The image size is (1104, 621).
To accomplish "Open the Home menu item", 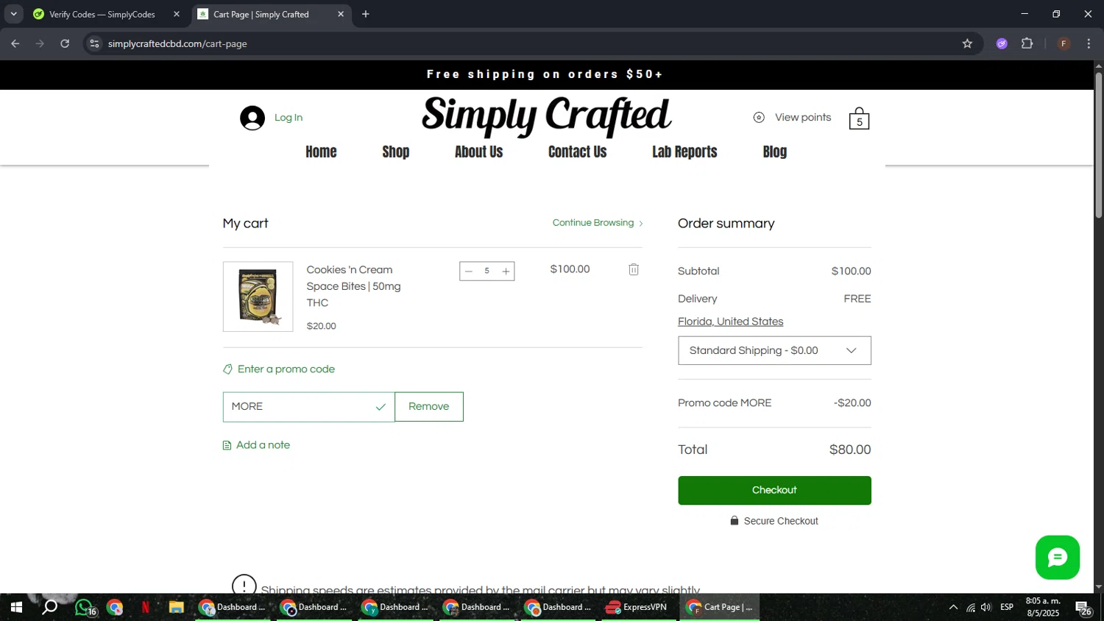I will pos(321,152).
